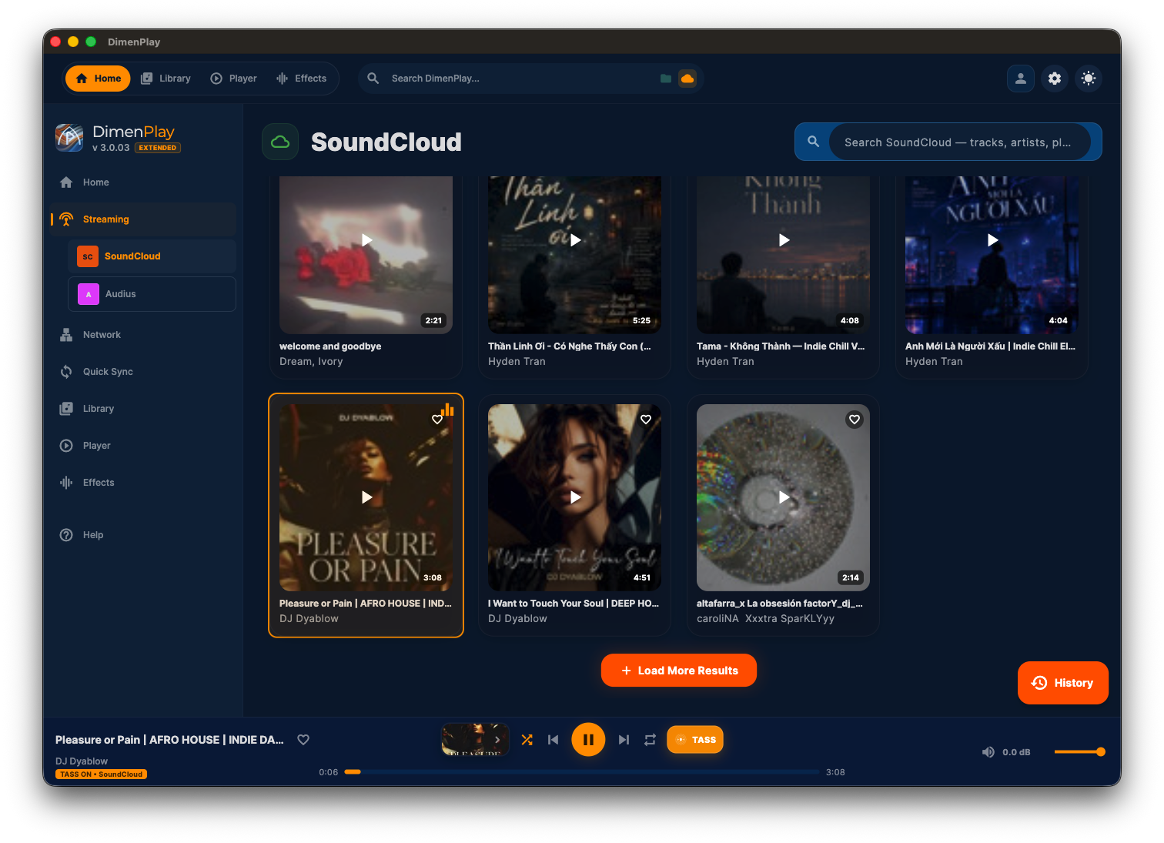Open the History button
1164x843 pixels.
coord(1063,683)
